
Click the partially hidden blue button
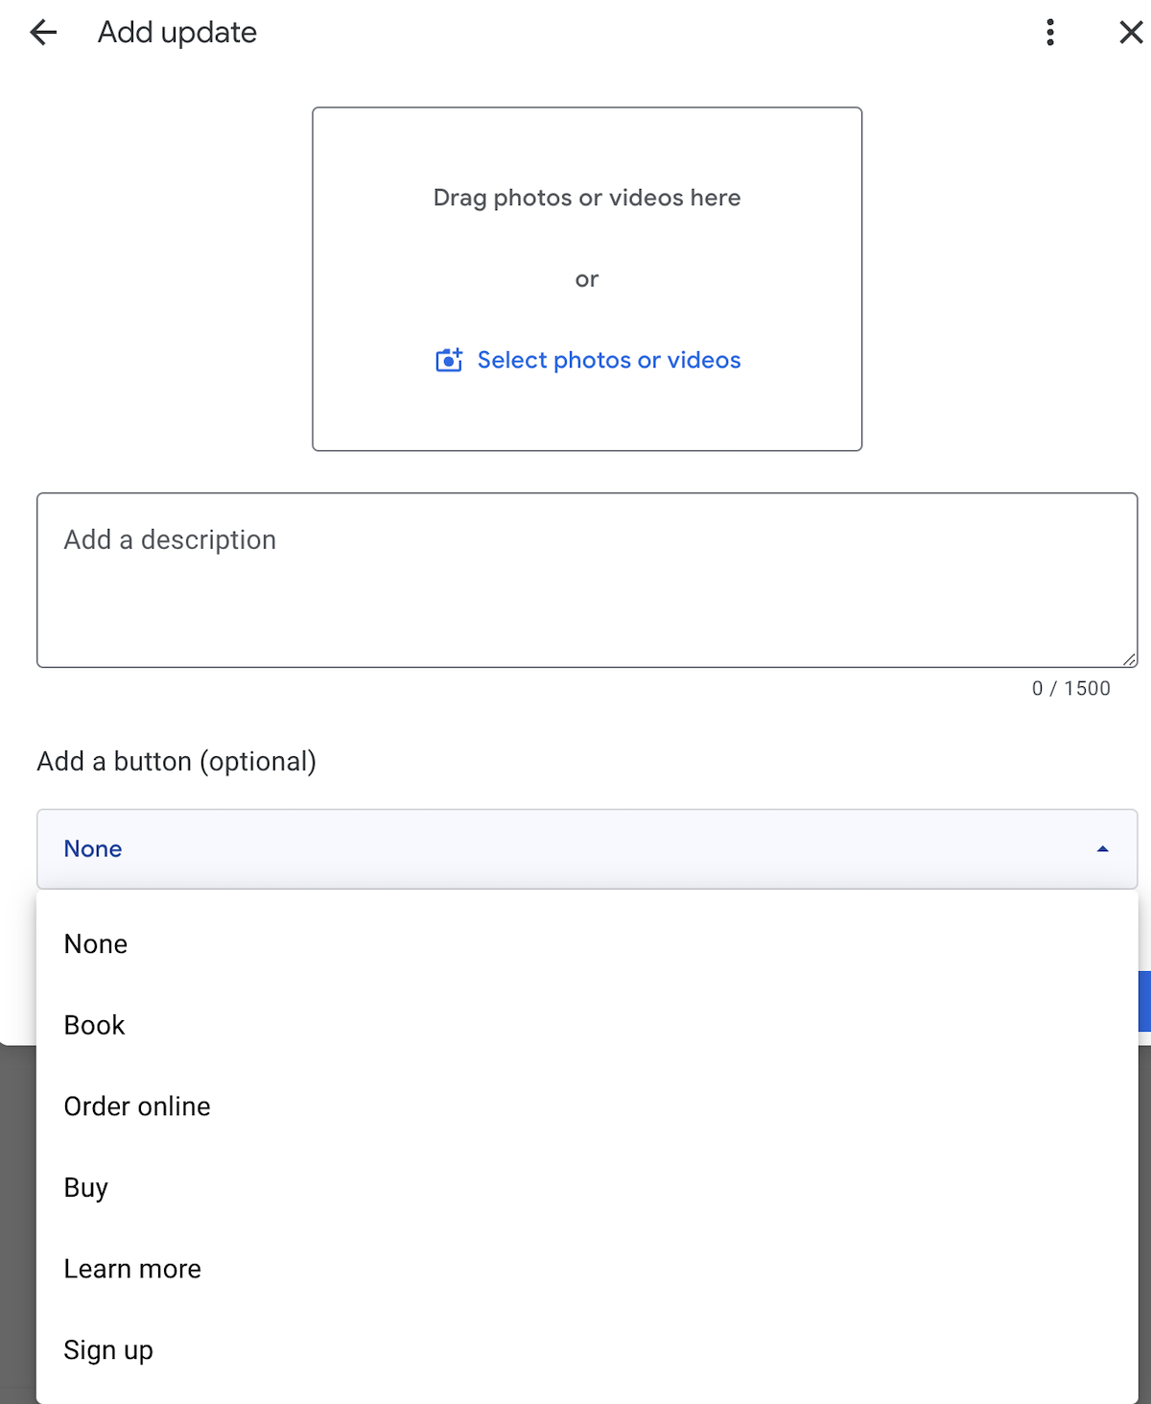click(x=1144, y=1001)
